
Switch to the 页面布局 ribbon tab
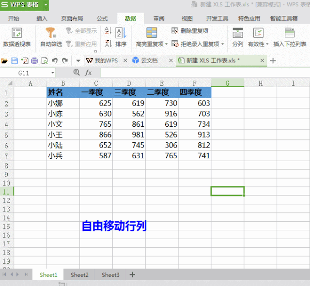pos(72,18)
